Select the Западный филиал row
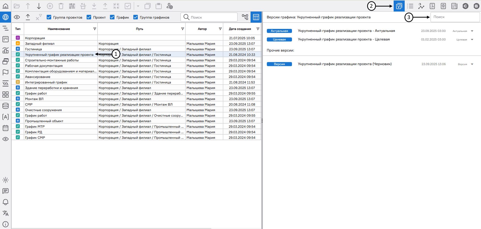Viewport: 481px width, 229px height. 40,44
